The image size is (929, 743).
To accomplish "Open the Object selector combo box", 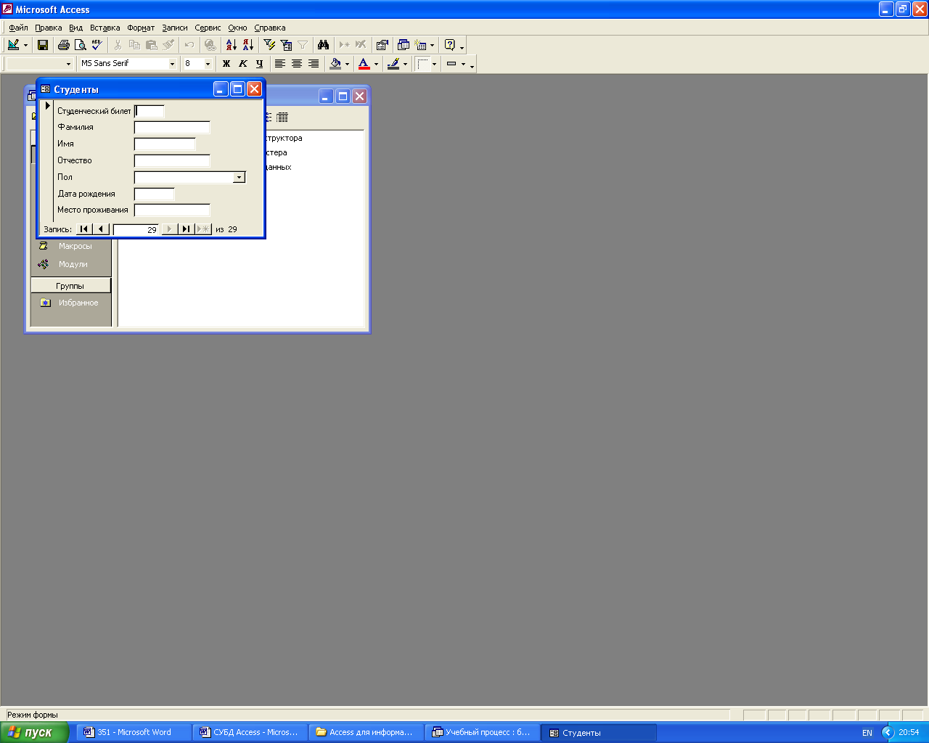I will (40, 64).
